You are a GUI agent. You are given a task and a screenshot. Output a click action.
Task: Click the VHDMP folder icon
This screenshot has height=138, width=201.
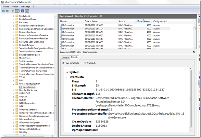17,97
